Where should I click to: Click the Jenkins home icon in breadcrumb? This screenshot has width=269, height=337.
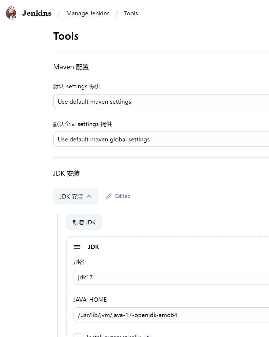pos(11,13)
